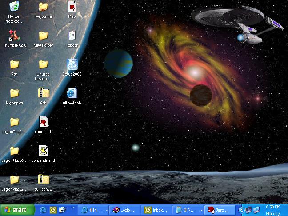Open the New Folder desktop icon
This screenshot has width=288, height=216.
[x=44, y=36]
